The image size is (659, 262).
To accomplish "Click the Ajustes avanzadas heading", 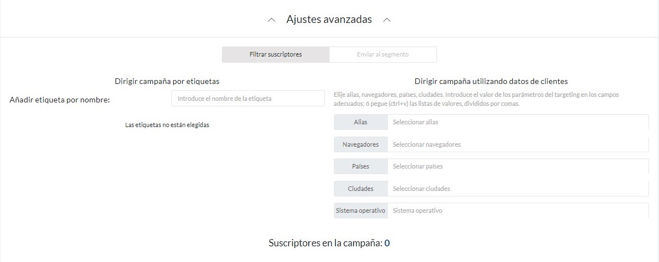I will [x=329, y=19].
